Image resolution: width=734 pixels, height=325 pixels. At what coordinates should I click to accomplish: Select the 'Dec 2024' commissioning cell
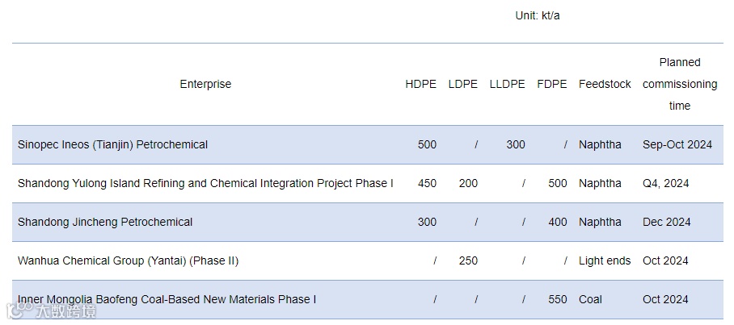pos(667,222)
